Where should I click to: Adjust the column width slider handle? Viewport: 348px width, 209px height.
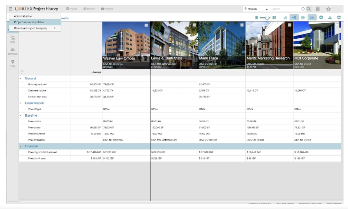point(267,17)
